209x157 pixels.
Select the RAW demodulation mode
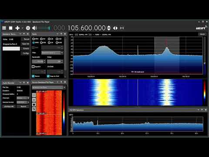59,43
